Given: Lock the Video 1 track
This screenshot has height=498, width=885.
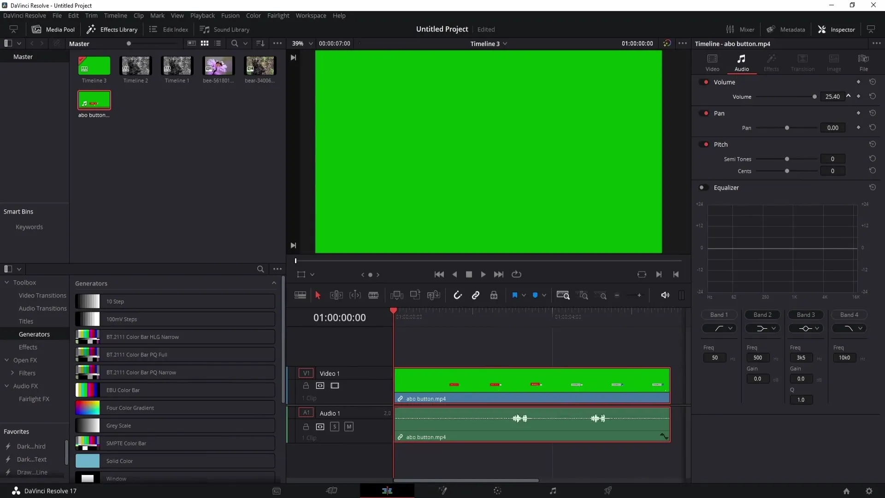Looking at the screenshot, I should [x=306, y=385].
